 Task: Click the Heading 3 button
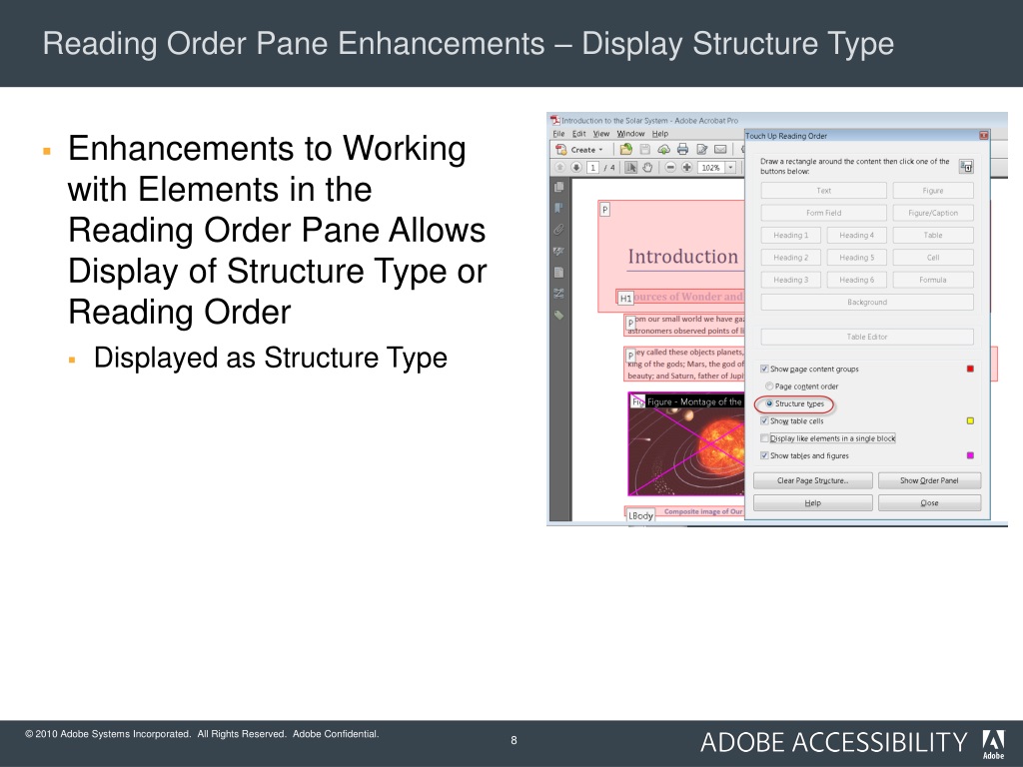pos(791,280)
